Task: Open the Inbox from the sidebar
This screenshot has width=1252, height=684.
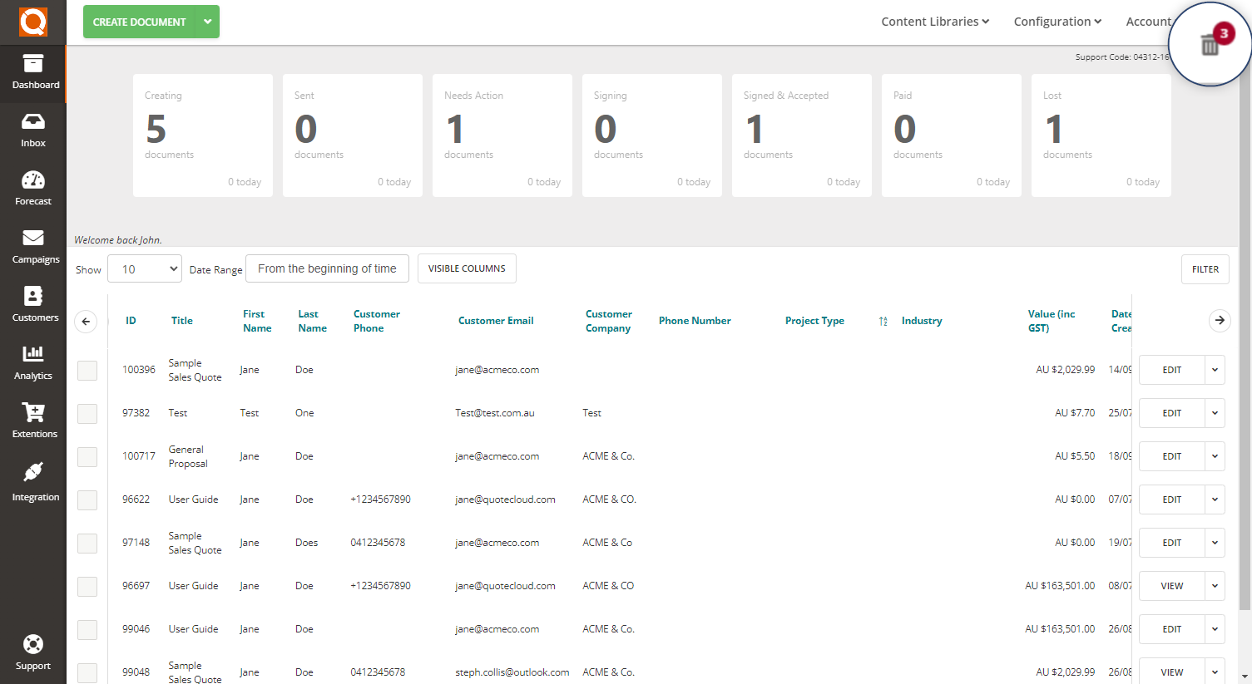Action: coord(32,129)
